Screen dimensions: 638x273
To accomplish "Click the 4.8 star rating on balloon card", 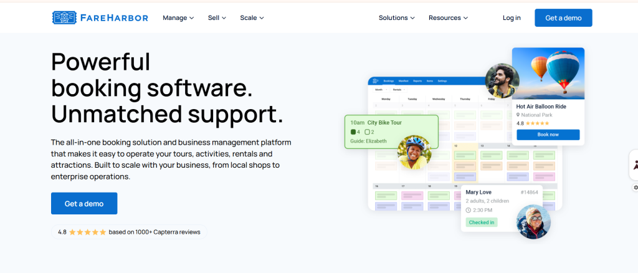I will click(x=533, y=123).
